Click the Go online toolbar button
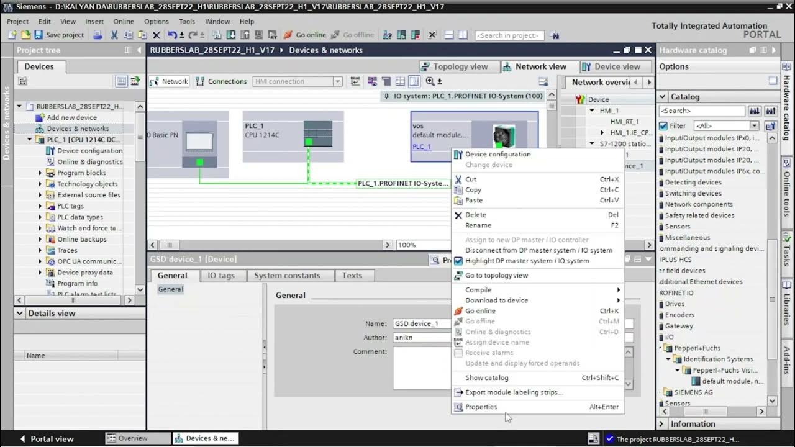The width and height of the screenshot is (795, 447). click(305, 35)
